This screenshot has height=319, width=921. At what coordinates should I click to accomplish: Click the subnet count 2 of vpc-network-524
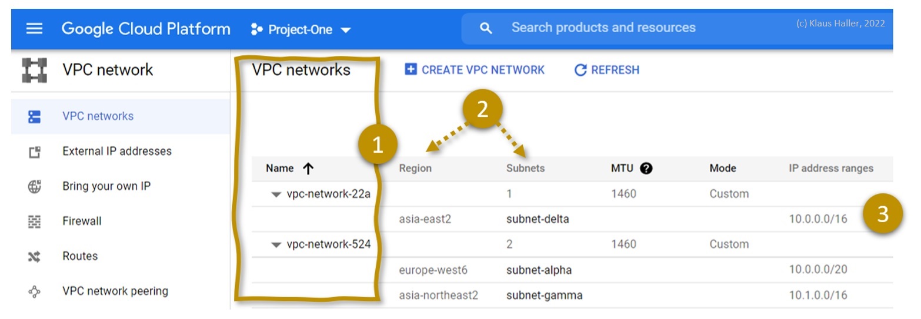pyautogui.click(x=509, y=244)
